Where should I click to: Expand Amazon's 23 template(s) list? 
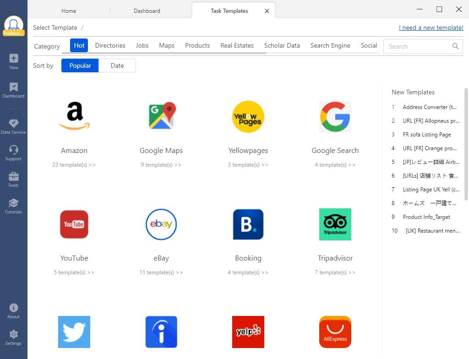pos(74,165)
